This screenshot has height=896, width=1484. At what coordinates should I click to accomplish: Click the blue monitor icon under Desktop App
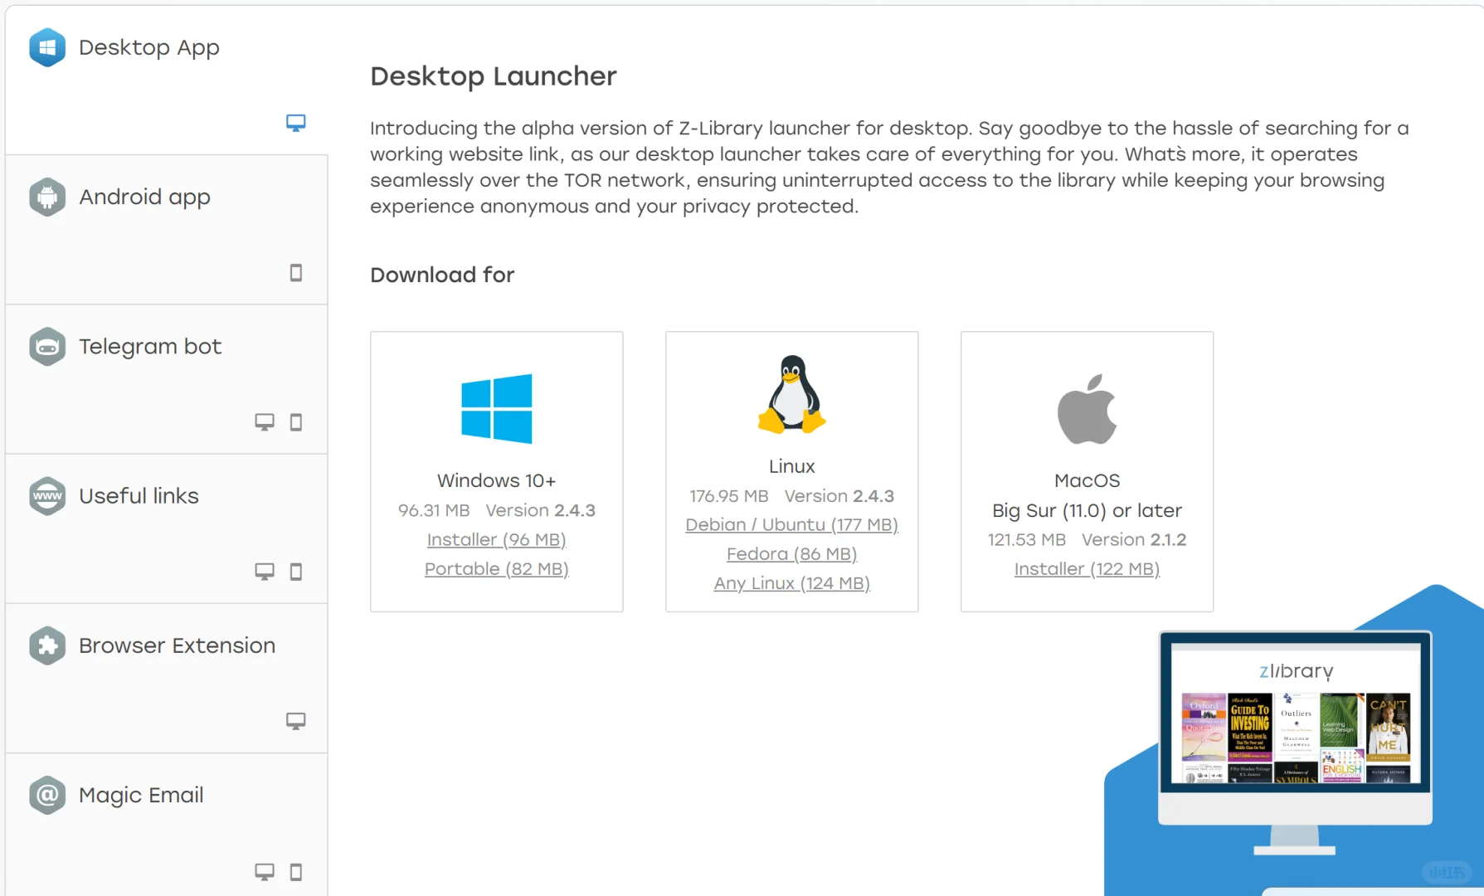point(296,123)
